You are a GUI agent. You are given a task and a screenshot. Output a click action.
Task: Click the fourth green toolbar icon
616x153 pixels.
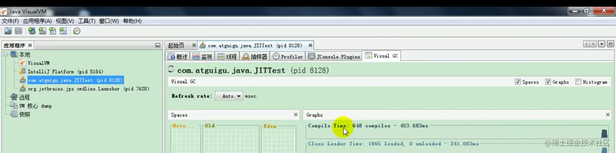[x=63, y=31]
